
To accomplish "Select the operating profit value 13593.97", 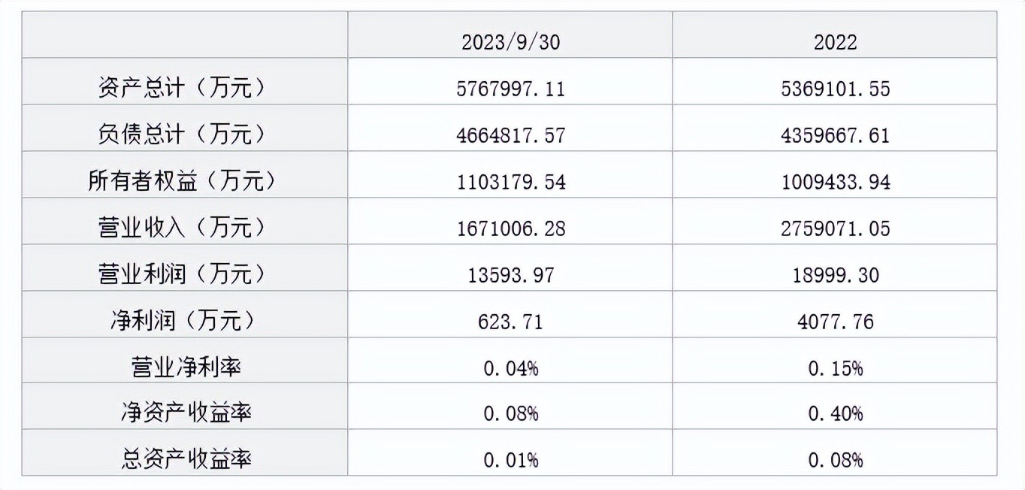I will [510, 274].
